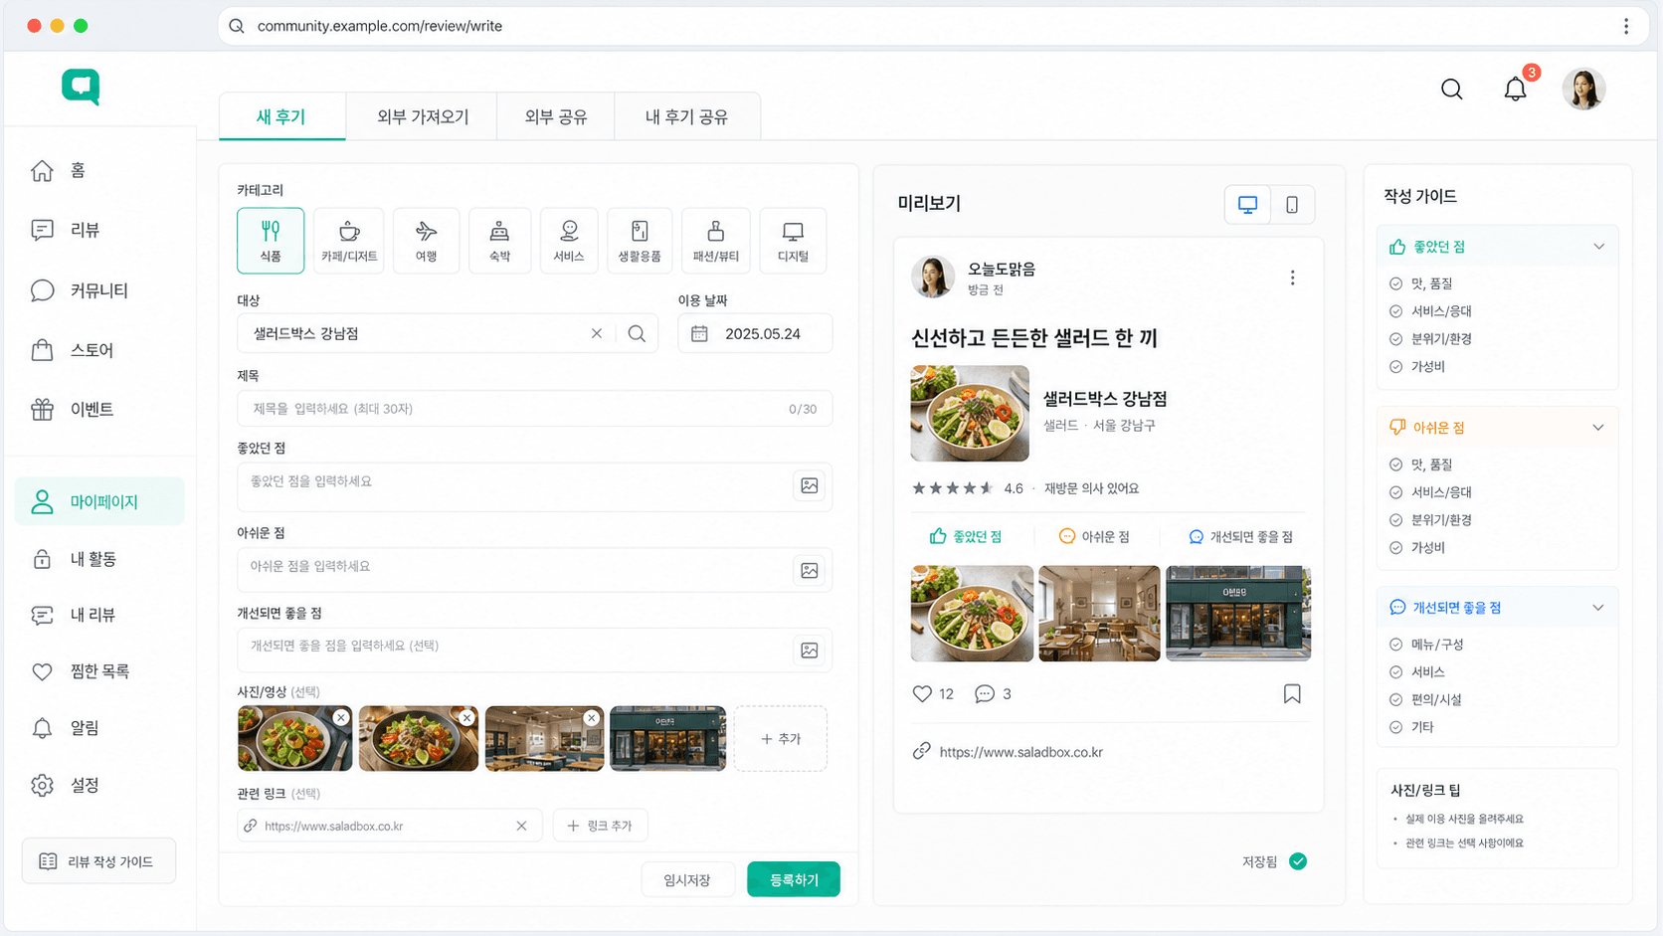Open the profile avatar menu

pos(1583,90)
